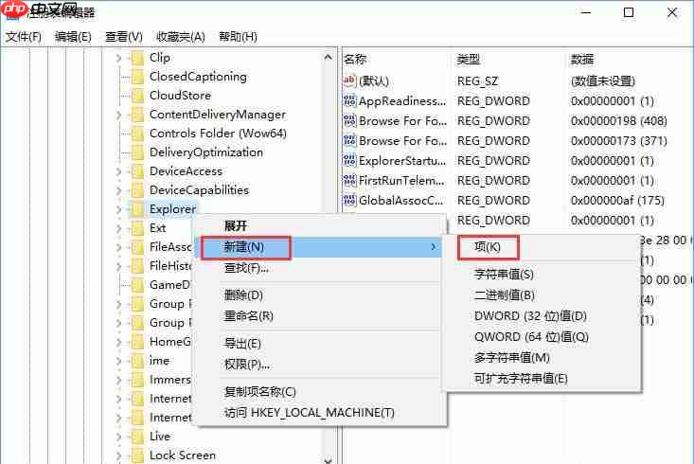Expand the Controls Folder (Wow64) arrow

(x=119, y=134)
